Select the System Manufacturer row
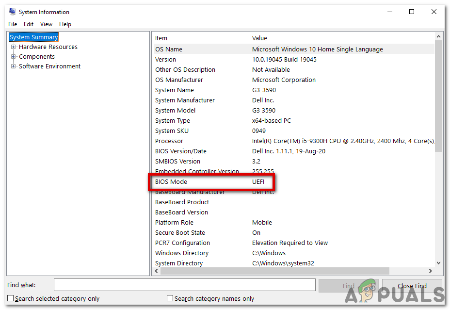450x310 pixels. (x=294, y=100)
